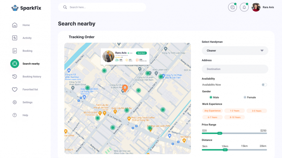Viewport: 282px width, 158px height.
Task: Choose the 6-7 Years experience chip
Action: [213, 117]
